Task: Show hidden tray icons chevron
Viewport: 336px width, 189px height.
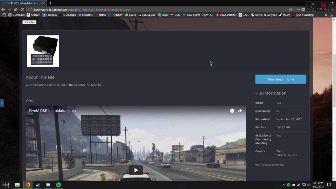Action: coord(283,185)
